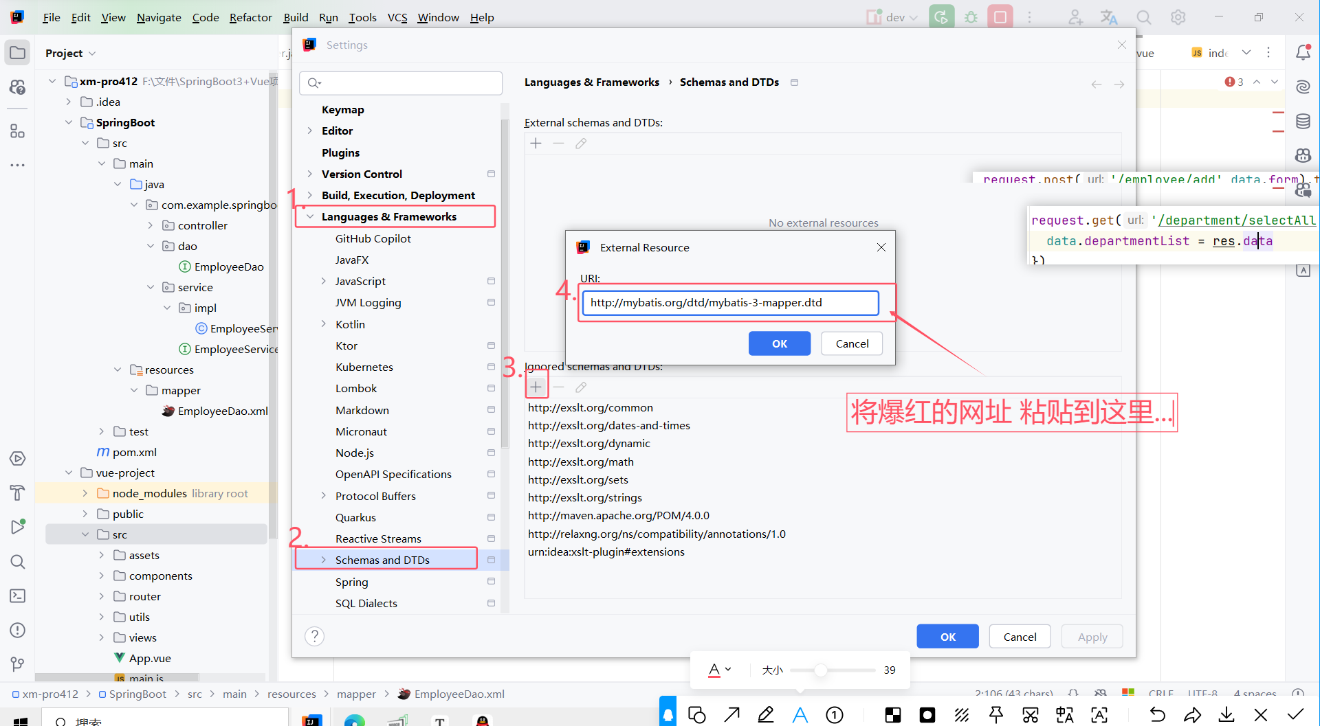This screenshot has height=726, width=1320.
Task: Open the IDE Settings gear icon
Action: 1178,16
